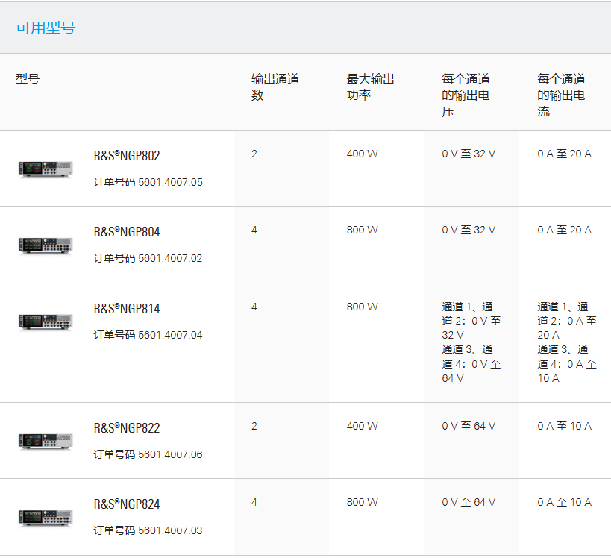Viewport: 611px width, 558px height.
Task: Open the R&S NGP814 model link
Action: point(127,309)
